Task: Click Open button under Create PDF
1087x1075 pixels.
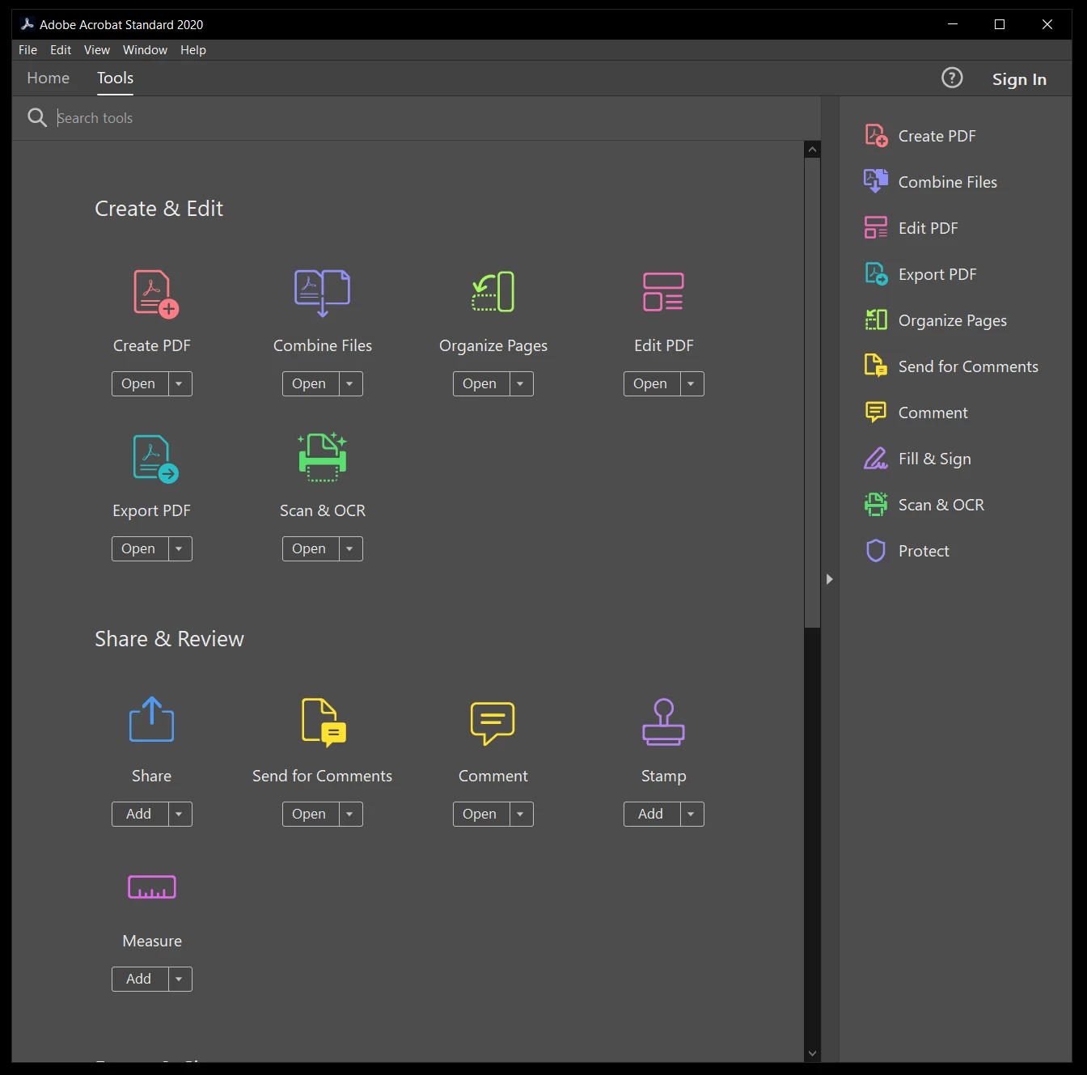Action: click(x=140, y=384)
